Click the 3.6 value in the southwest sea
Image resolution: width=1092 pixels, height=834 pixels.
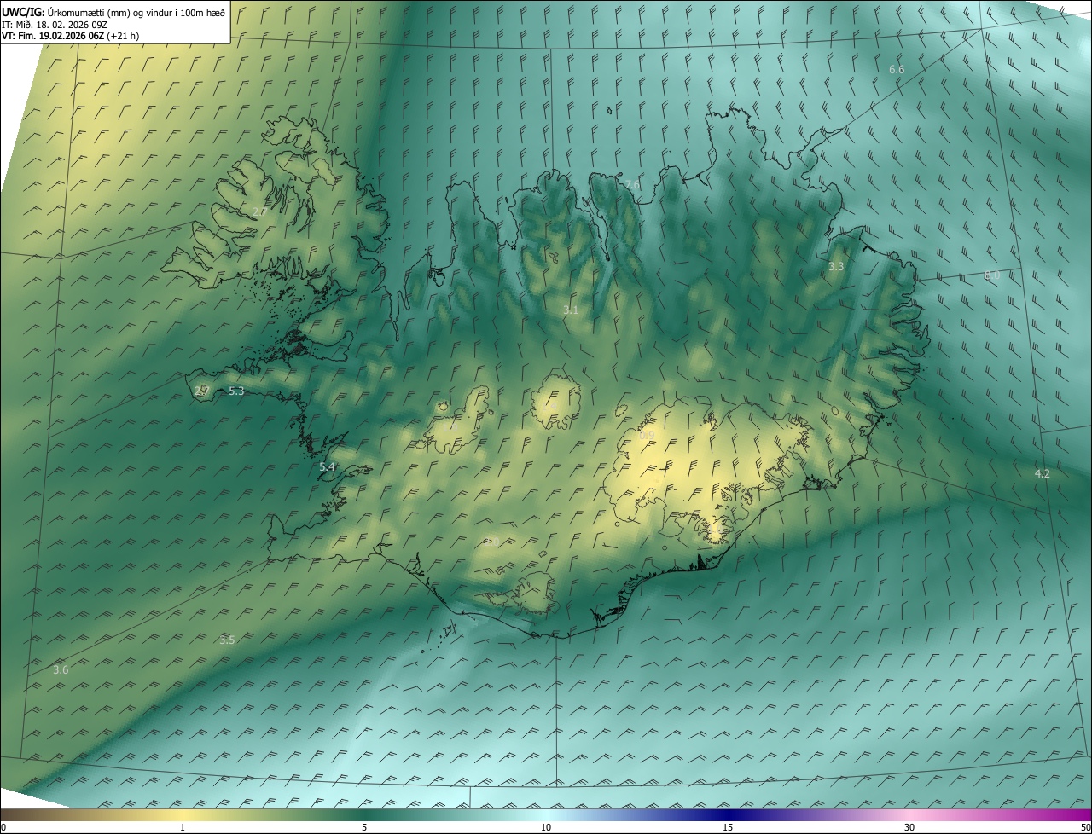pyautogui.click(x=61, y=670)
